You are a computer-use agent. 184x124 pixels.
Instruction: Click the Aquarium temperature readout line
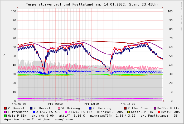coord(38,119)
